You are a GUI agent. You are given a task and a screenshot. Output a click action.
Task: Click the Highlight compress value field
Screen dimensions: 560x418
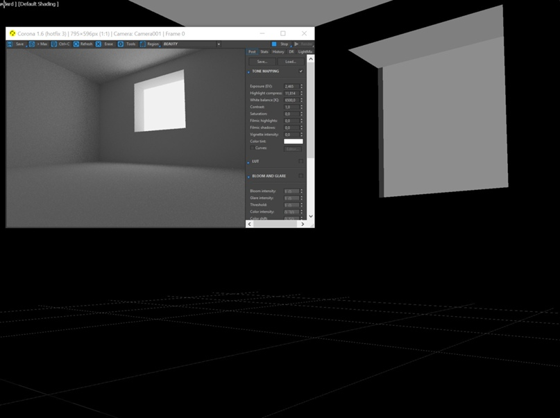[x=291, y=93]
